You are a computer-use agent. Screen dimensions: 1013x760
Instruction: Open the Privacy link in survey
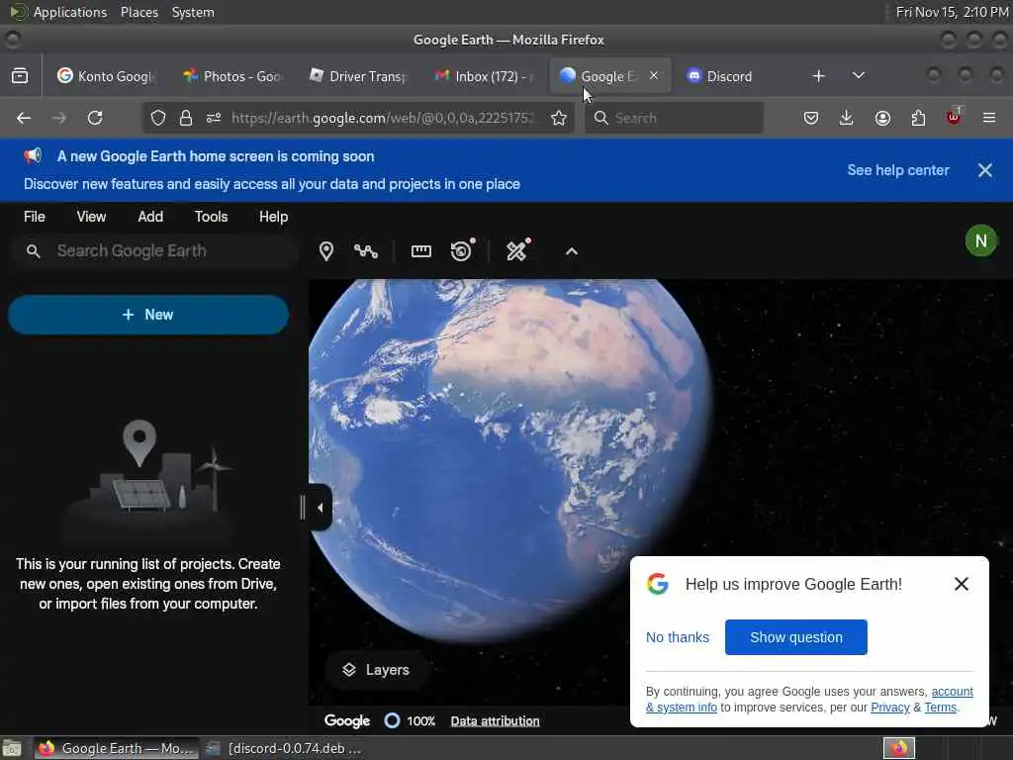pyautogui.click(x=889, y=708)
